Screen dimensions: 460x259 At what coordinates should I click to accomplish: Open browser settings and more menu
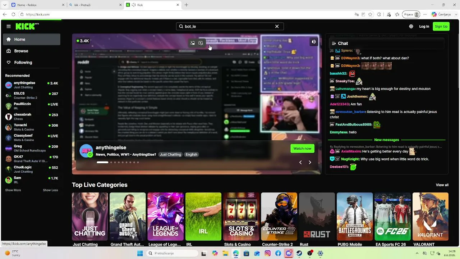coord(425,14)
